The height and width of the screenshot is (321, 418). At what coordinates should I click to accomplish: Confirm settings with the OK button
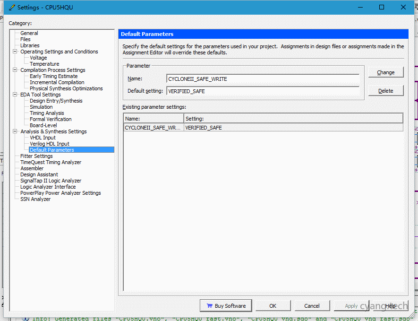tap(273, 306)
